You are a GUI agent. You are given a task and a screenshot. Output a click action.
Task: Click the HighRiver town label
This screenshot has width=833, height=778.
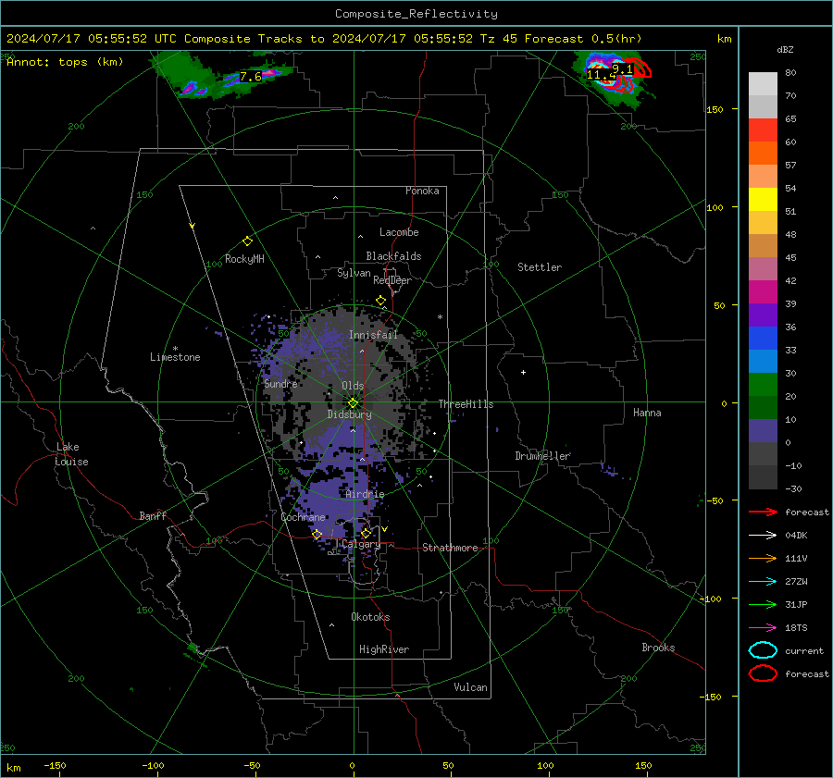click(384, 649)
